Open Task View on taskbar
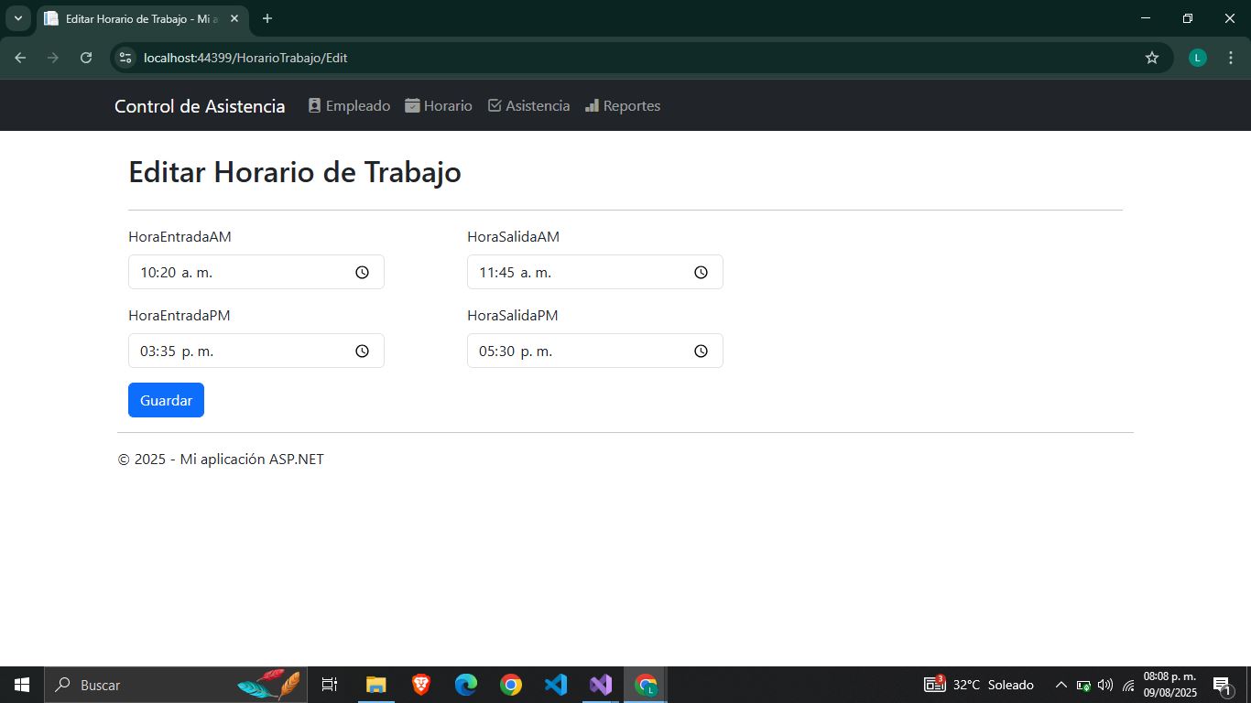 330,685
